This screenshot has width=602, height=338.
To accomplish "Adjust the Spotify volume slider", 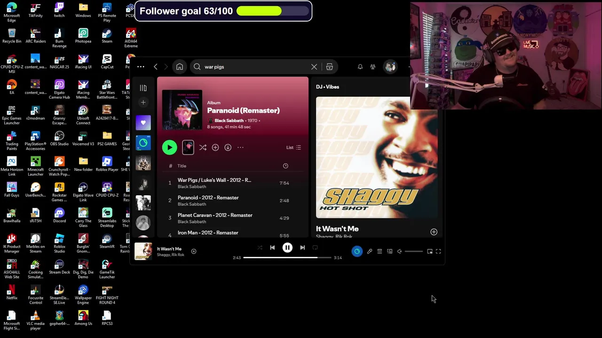I will tap(414, 251).
